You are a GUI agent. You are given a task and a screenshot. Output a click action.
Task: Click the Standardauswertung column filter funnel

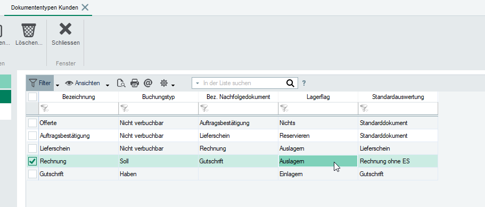pos(364,108)
